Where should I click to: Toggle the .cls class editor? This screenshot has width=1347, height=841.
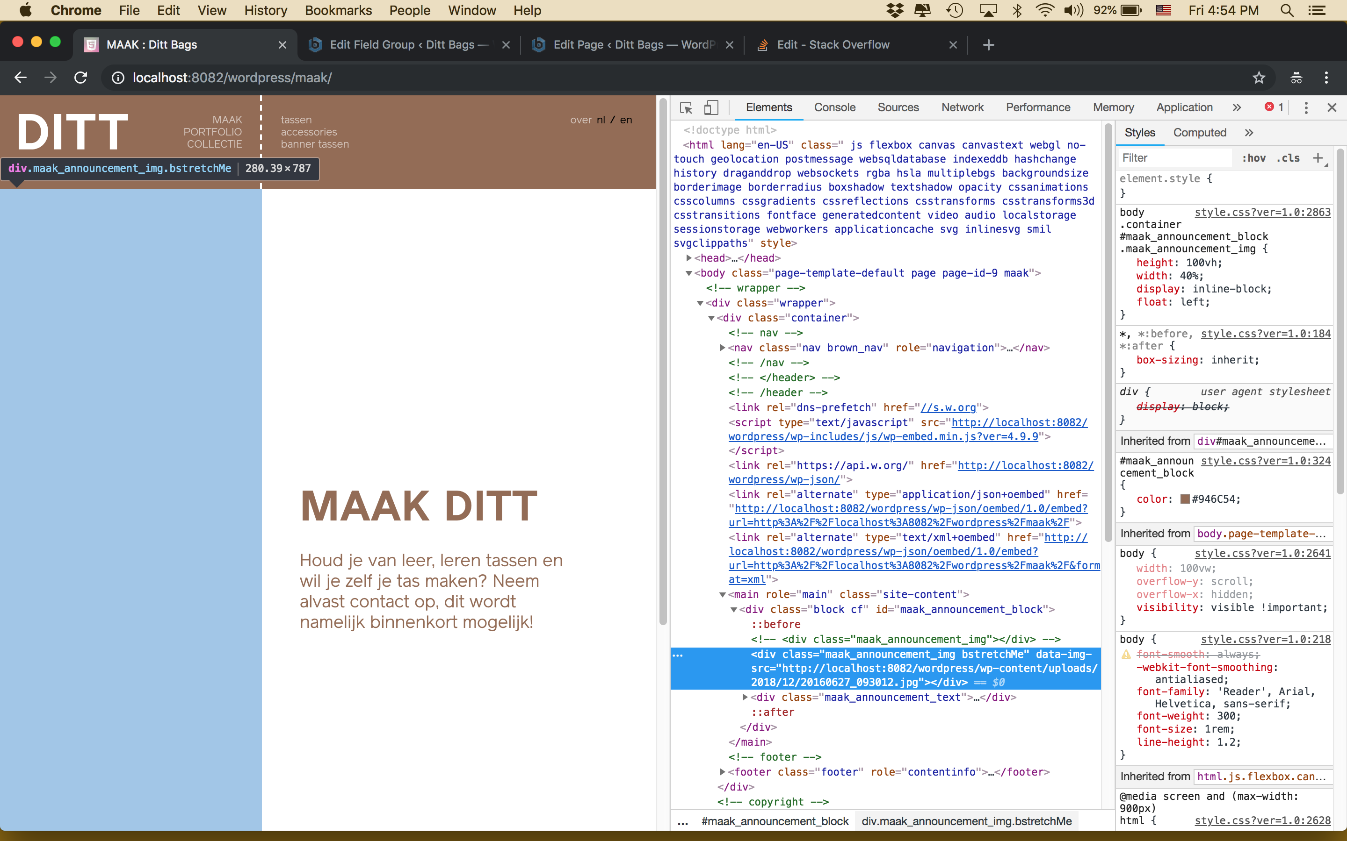click(x=1289, y=158)
